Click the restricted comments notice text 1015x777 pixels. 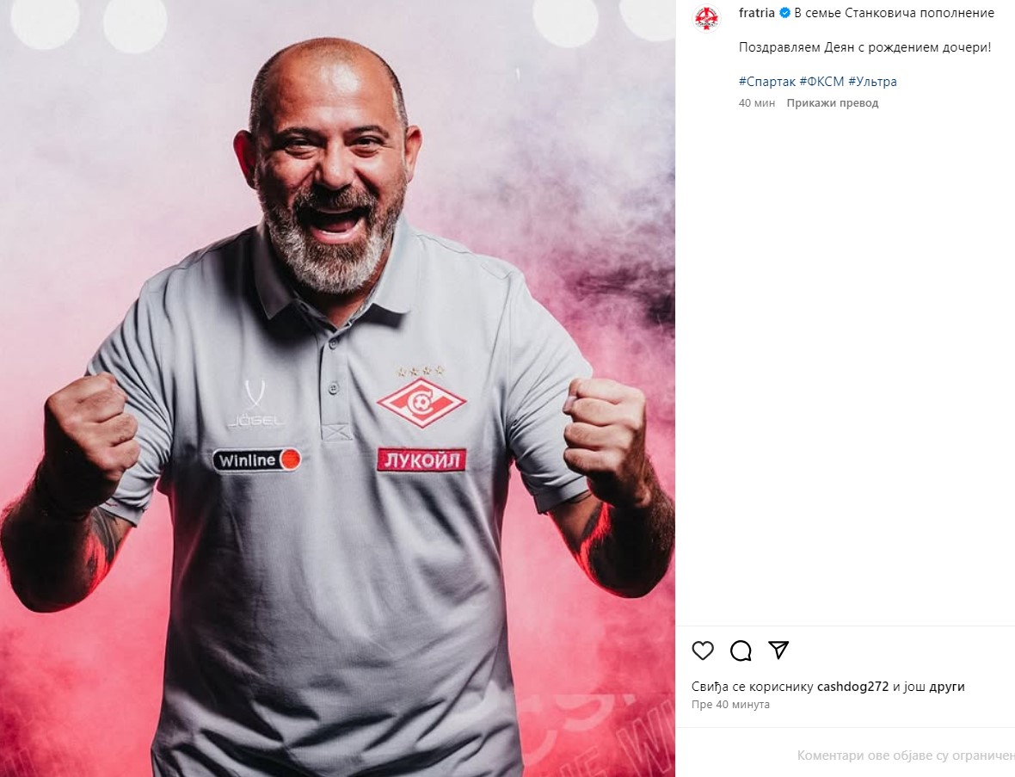[x=906, y=755]
